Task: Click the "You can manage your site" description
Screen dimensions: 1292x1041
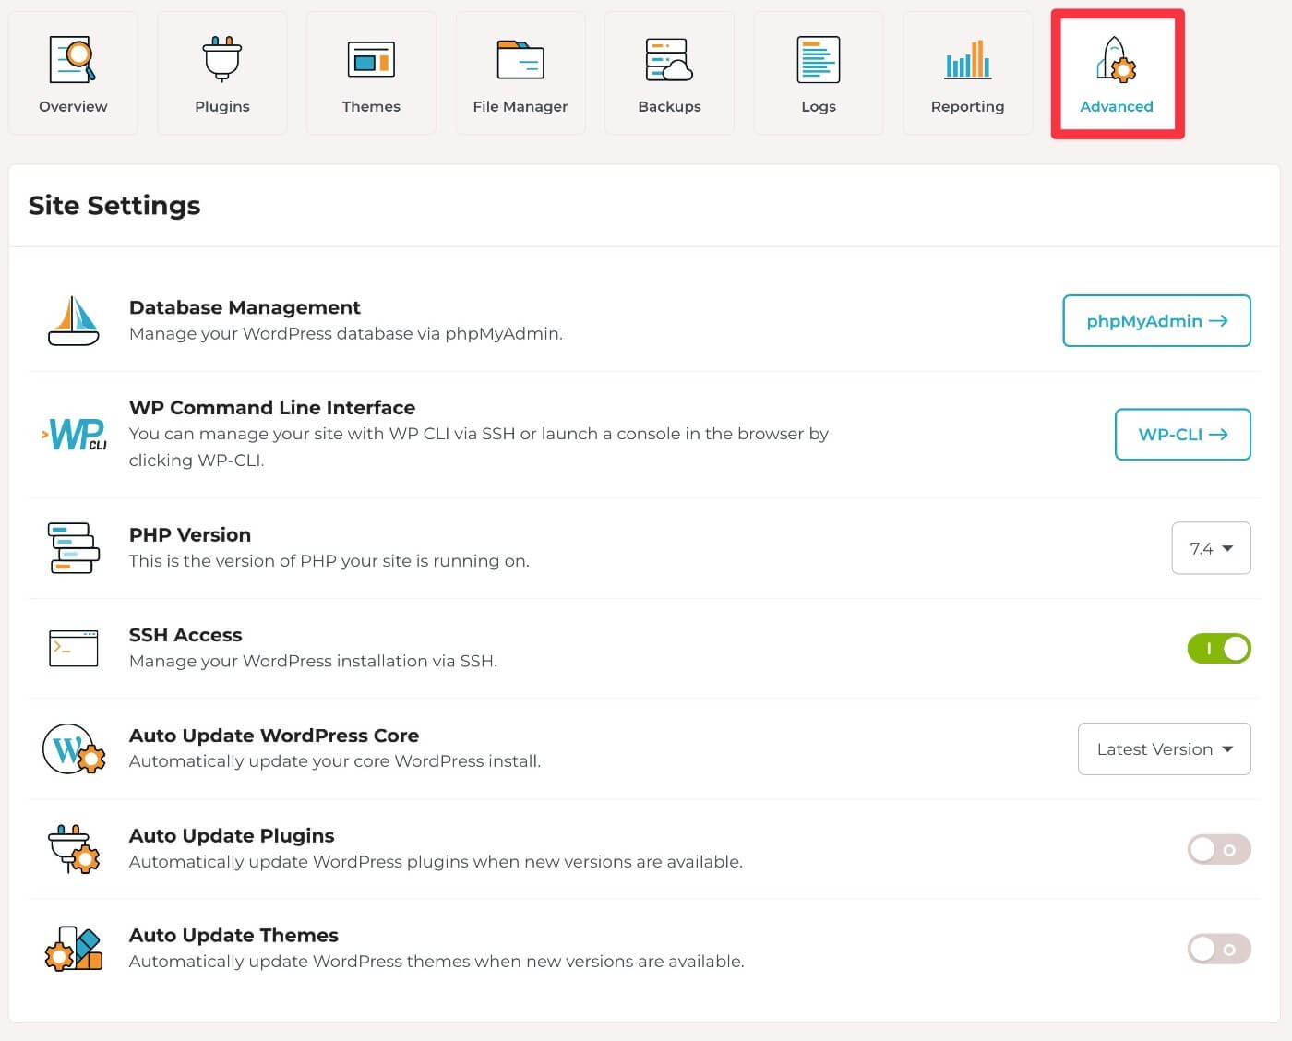Action: [x=479, y=447]
